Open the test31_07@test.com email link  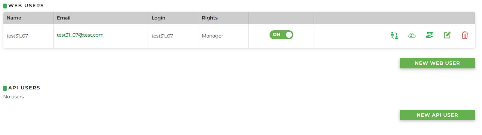80,35
